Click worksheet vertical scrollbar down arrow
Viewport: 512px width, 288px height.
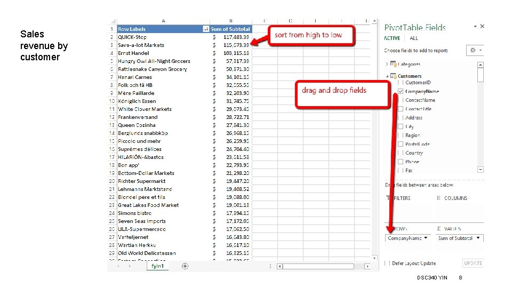pyautogui.click(x=374, y=258)
